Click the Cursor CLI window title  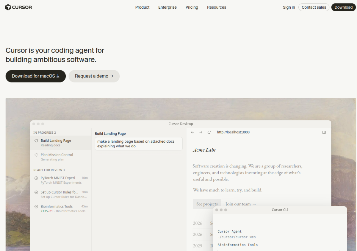click(280, 210)
